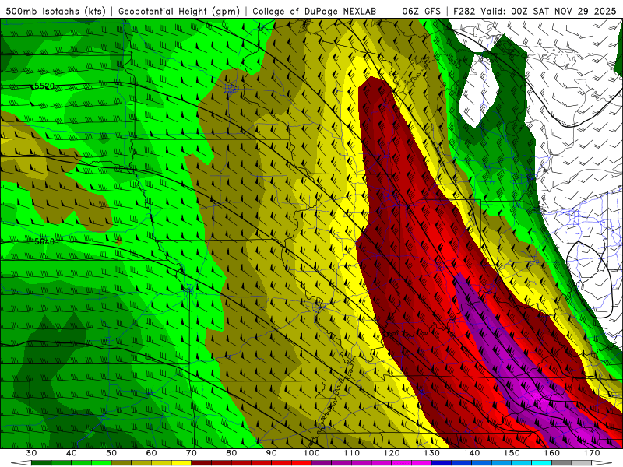The image size is (623, 467).
Task: Click the 80 label on color scale
Action: [x=231, y=453]
